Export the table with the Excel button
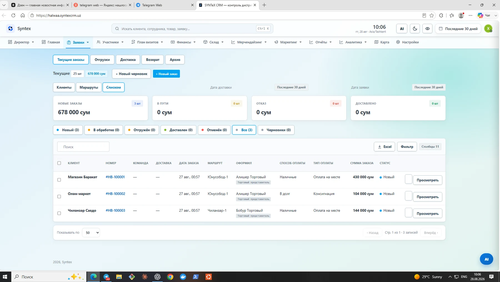 tap(384, 147)
